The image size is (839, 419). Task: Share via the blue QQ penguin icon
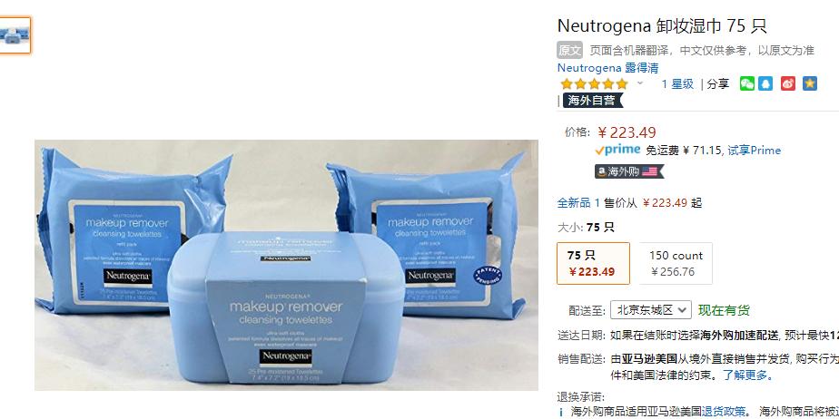tap(765, 84)
